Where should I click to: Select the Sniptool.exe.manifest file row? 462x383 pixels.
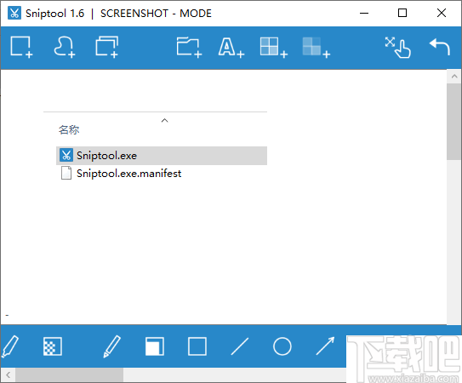[x=162, y=174]
